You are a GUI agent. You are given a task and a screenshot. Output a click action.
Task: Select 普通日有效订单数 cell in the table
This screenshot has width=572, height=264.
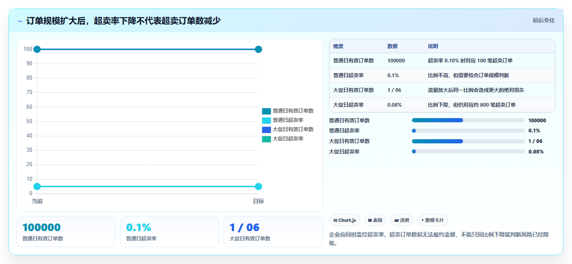[x=354, y=61]
